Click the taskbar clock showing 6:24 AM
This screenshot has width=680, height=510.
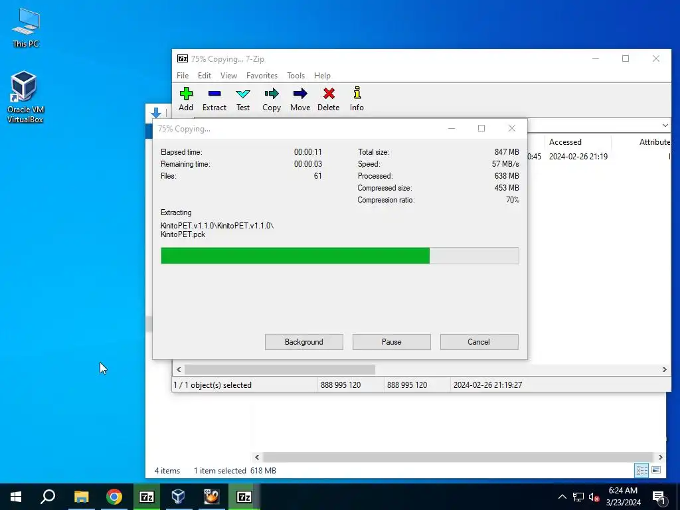click(x=623, y=497)
